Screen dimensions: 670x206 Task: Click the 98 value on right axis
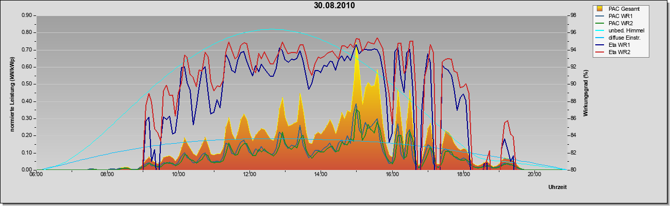[x=573, y=15]
